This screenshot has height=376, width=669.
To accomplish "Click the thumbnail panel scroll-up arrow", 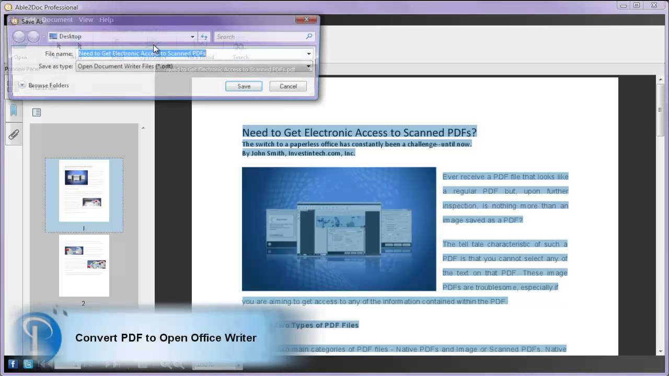I will pyautogui.click(x=143, y=128).
